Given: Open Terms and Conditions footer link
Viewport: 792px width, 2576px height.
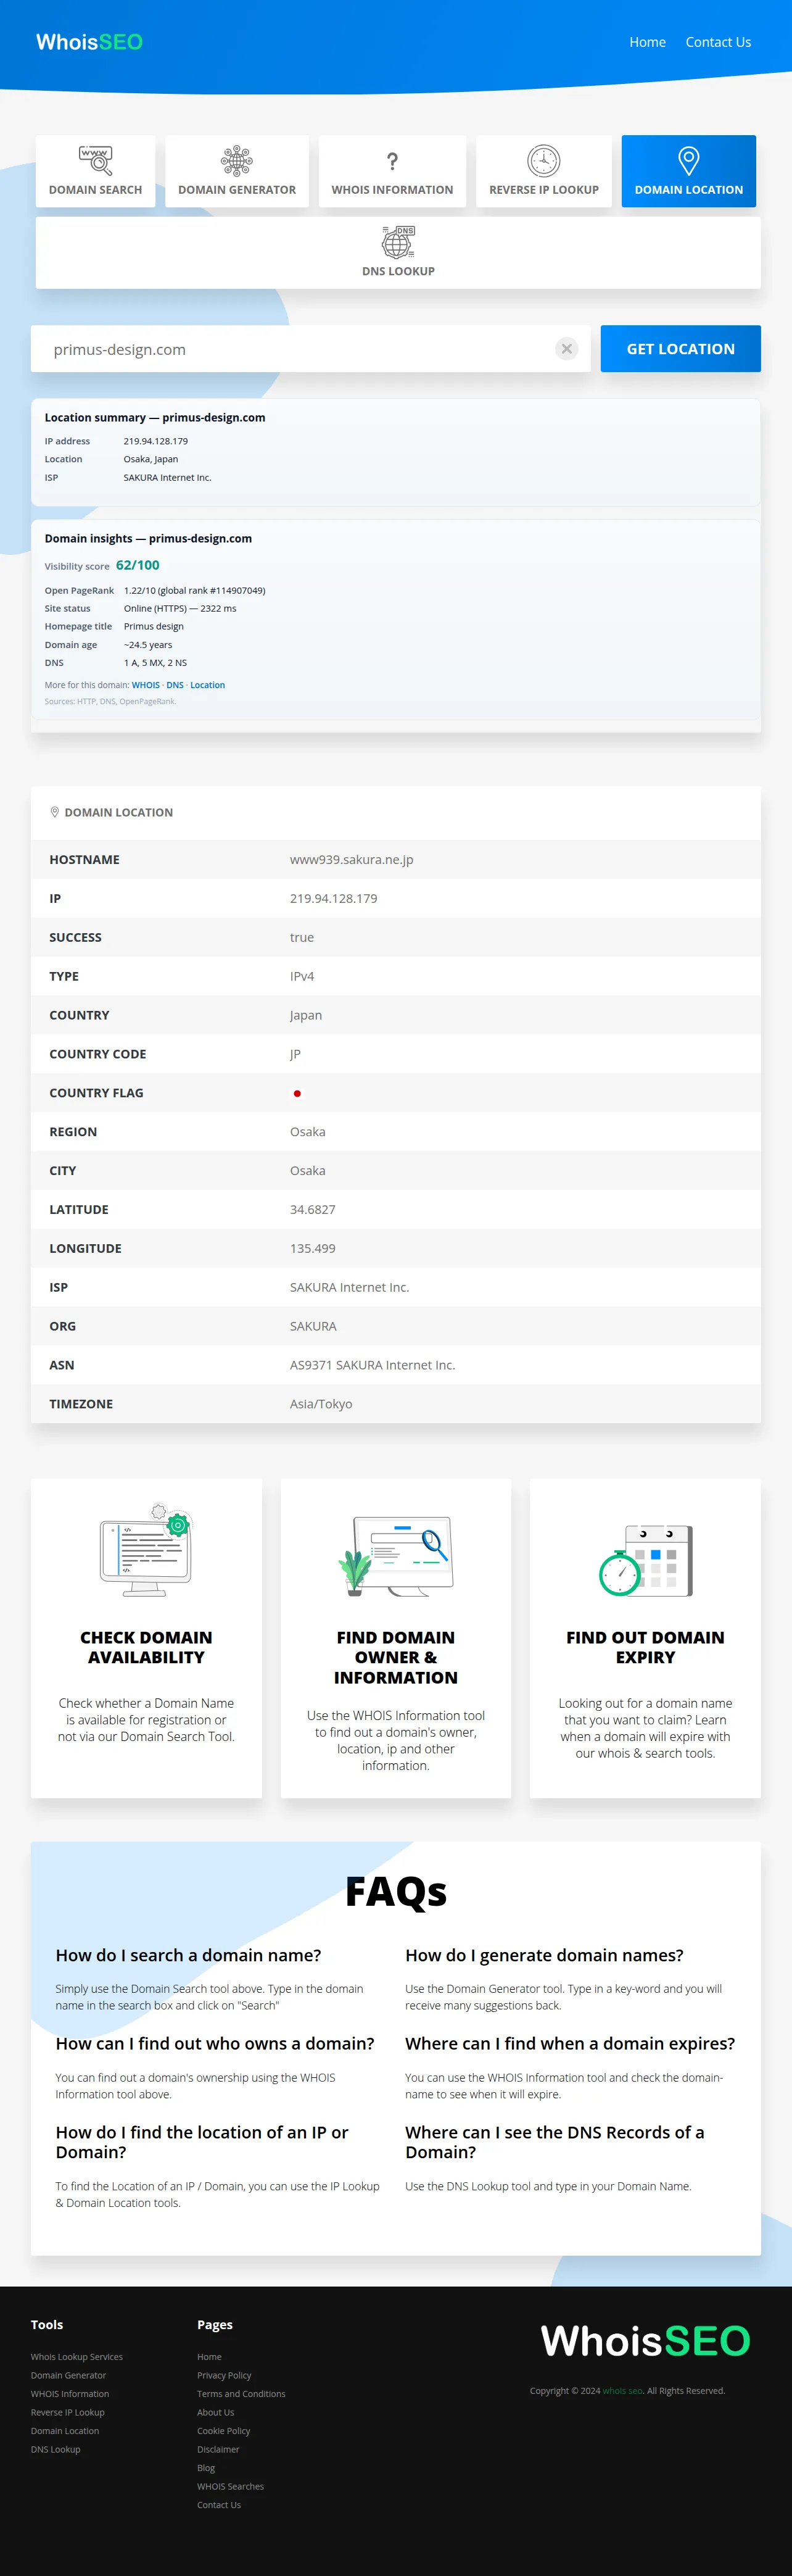Looking at the screenshot, I should point(241,2394).
